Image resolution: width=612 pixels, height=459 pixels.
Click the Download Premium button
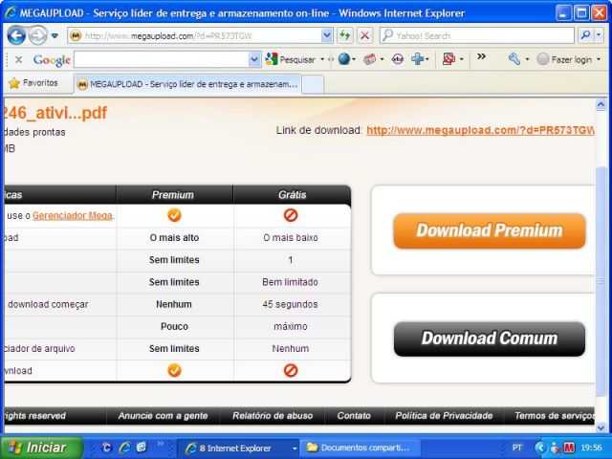(x=490, y=230)
